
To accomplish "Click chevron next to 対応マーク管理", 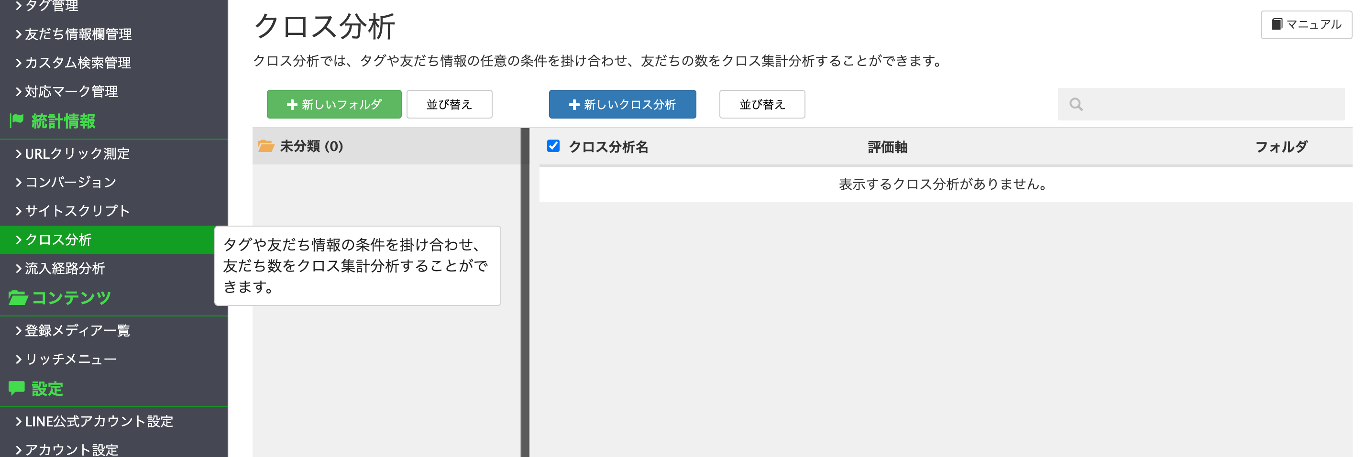I will pos(19,92).
